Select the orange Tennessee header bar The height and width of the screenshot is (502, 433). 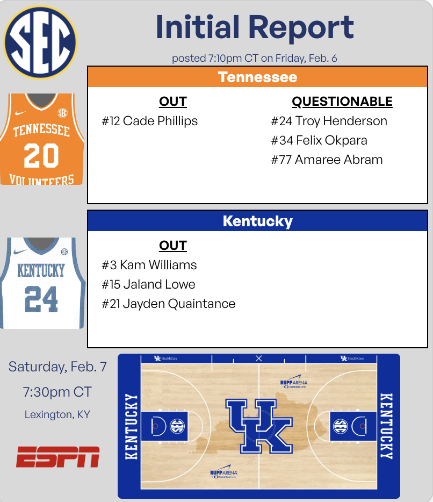(x=257, y=77)
